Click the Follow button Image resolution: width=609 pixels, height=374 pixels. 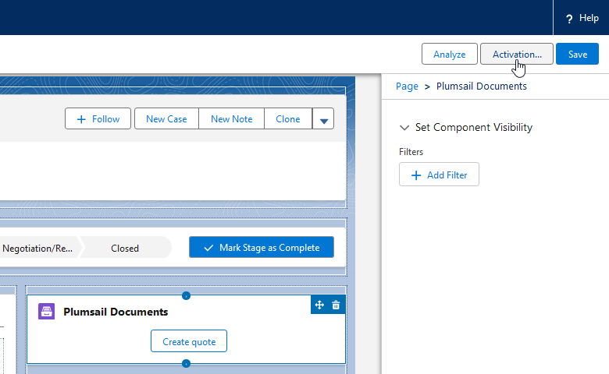click(x=98, y=118)
